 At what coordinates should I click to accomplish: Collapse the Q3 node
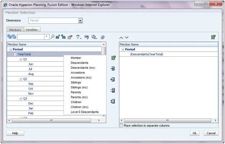20,99
